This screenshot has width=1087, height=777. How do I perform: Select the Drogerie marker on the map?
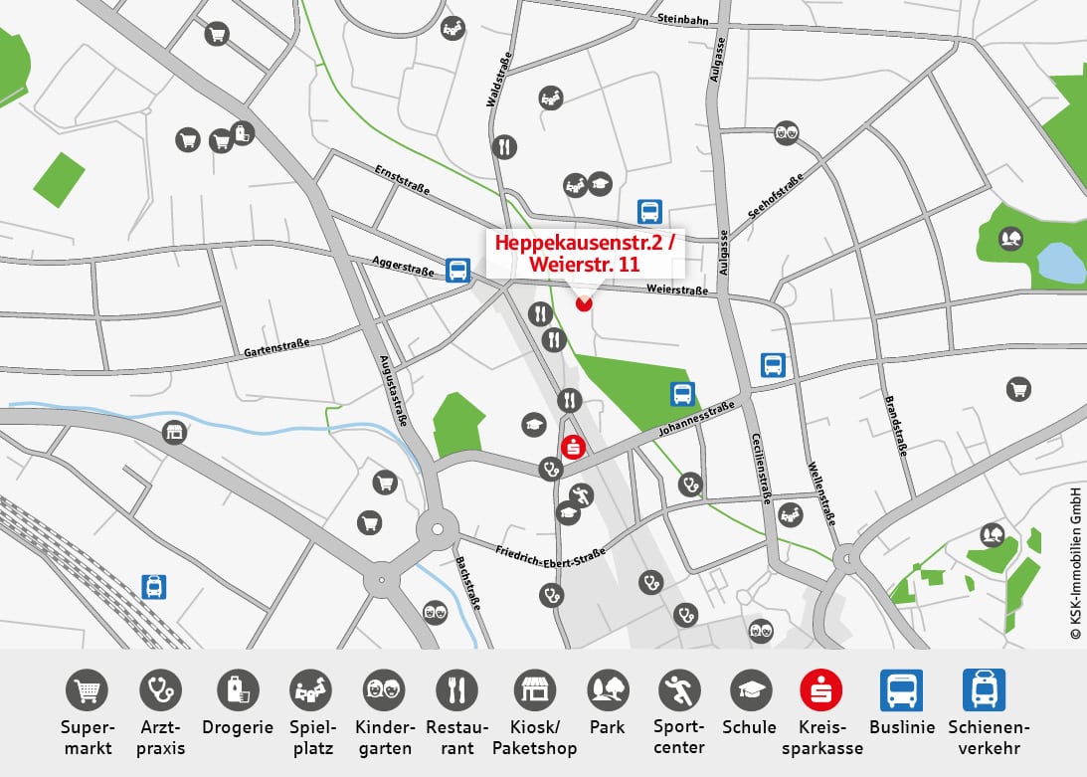pos(242,132)
